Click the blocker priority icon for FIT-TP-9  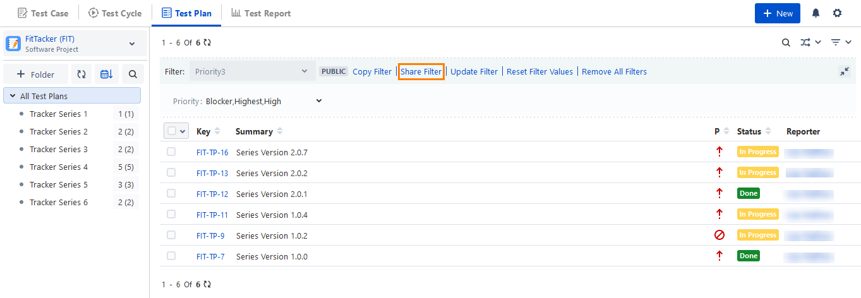[719, 235]
